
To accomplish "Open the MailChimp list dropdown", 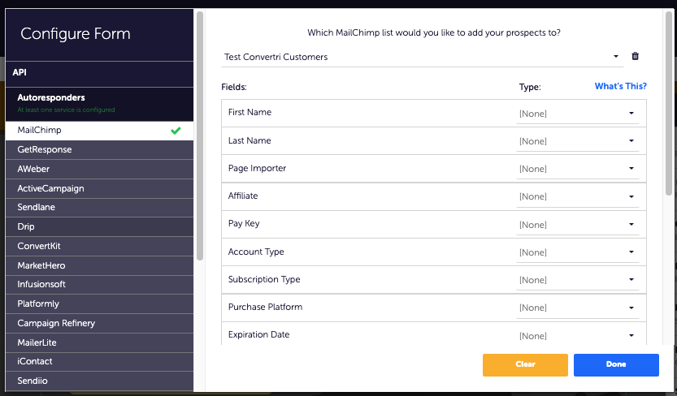I will 423,57.
